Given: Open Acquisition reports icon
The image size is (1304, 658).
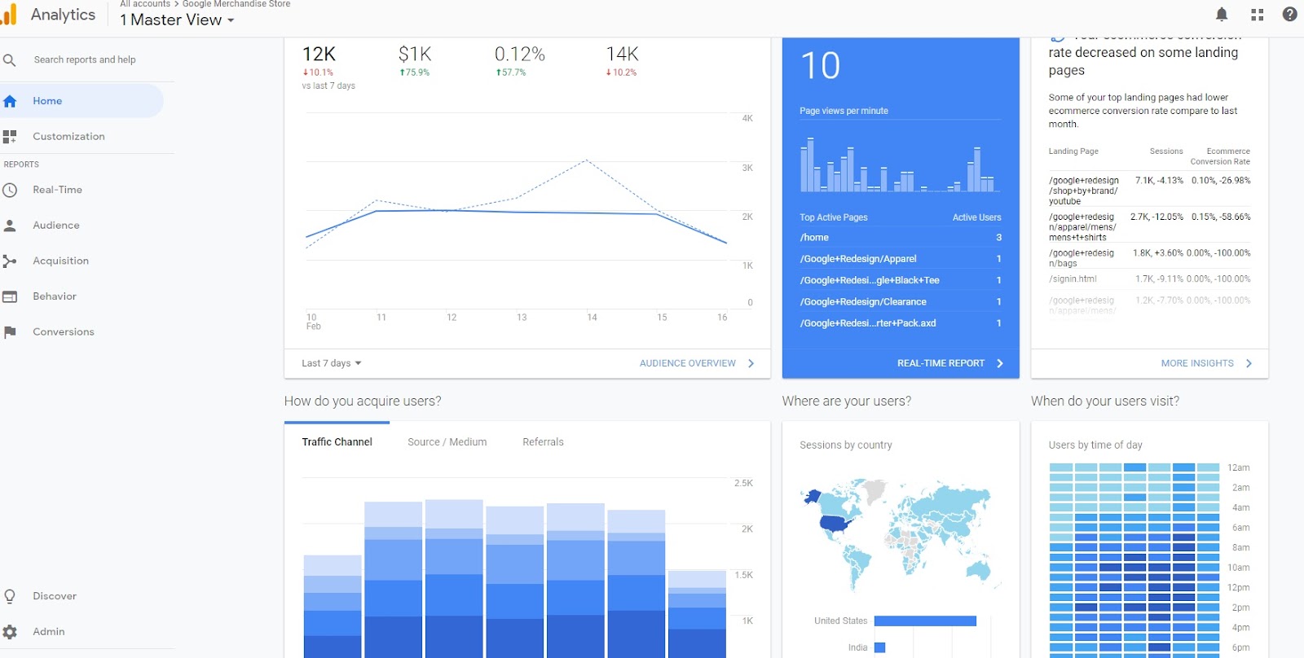Looking at the screenshot, I should (10, 261).
